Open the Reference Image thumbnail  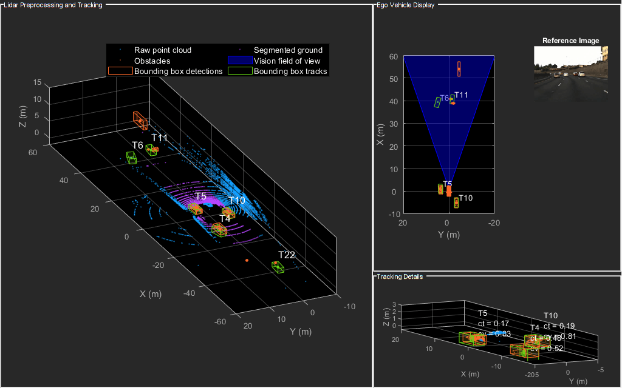[x=571, y=74]
